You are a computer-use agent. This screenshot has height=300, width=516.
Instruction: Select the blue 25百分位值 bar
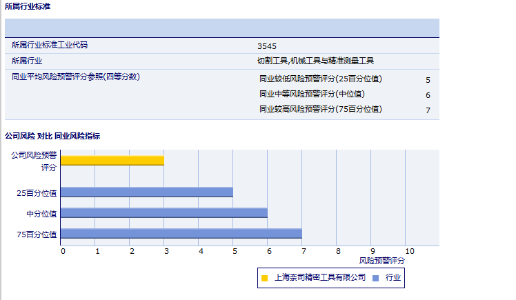[x=147, y=192]
